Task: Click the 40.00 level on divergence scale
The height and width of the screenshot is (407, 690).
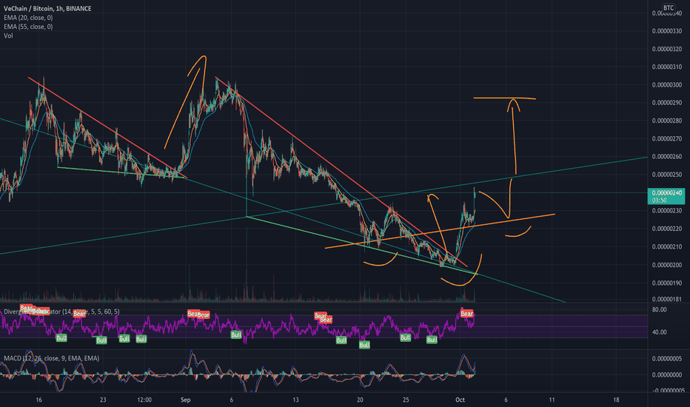Action: tap(659, 332)
